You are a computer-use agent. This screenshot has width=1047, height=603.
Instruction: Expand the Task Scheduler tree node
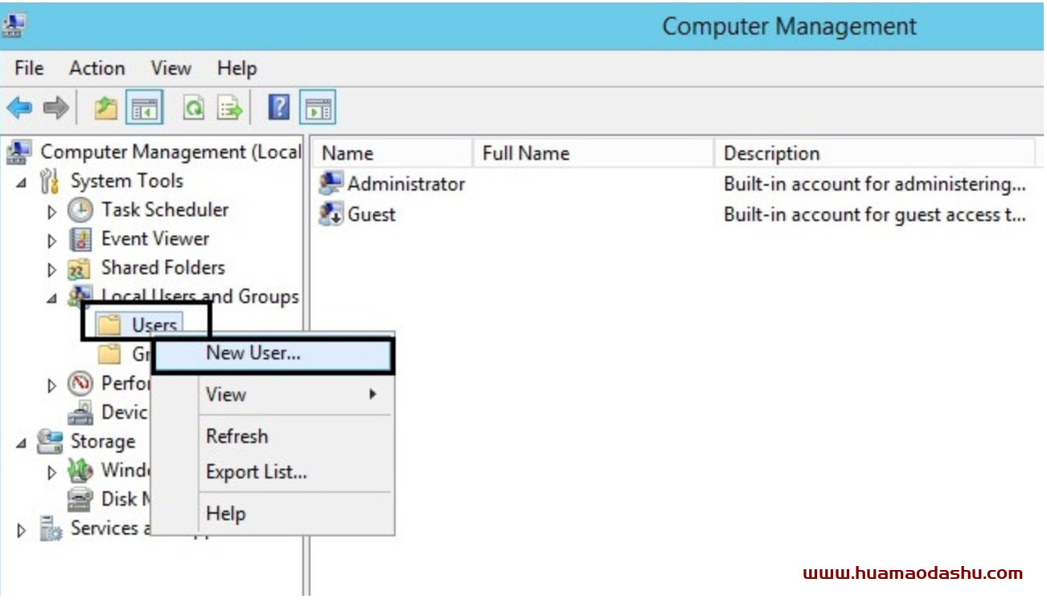coord(52,212)
